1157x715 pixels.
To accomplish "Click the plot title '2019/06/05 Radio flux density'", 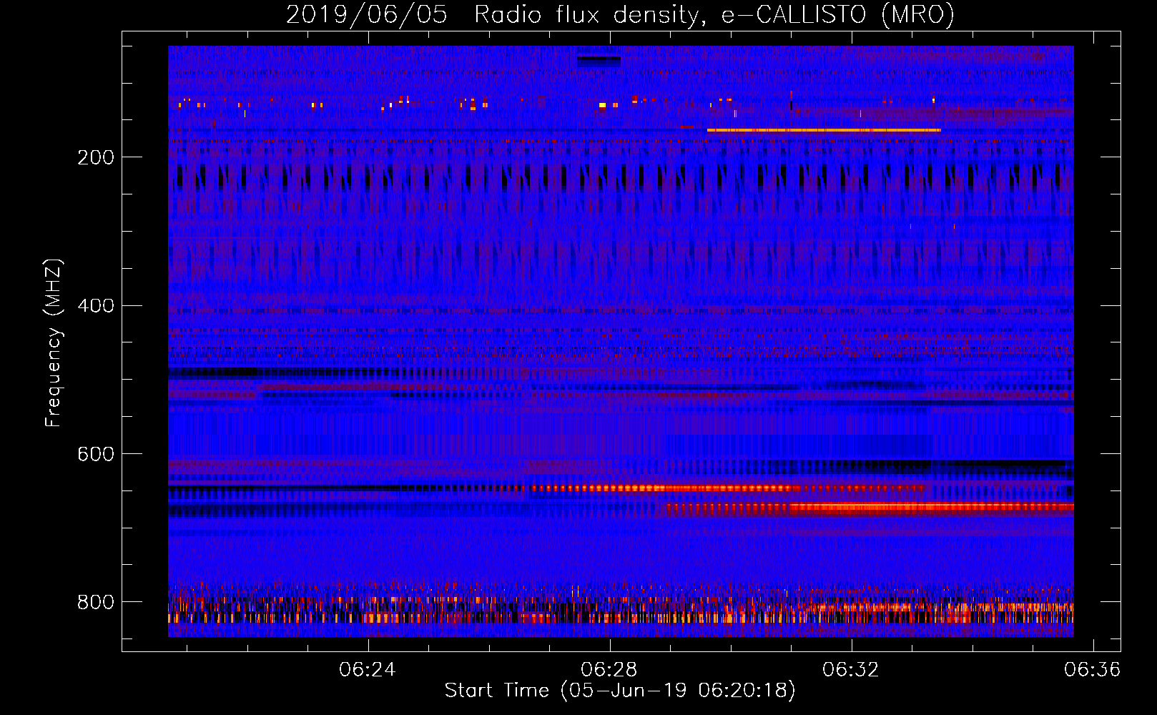I will pyautogui.click(x=620, y=14).
